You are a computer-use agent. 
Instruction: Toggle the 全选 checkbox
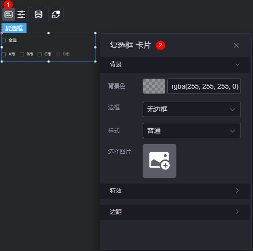[x=4, y=40]
